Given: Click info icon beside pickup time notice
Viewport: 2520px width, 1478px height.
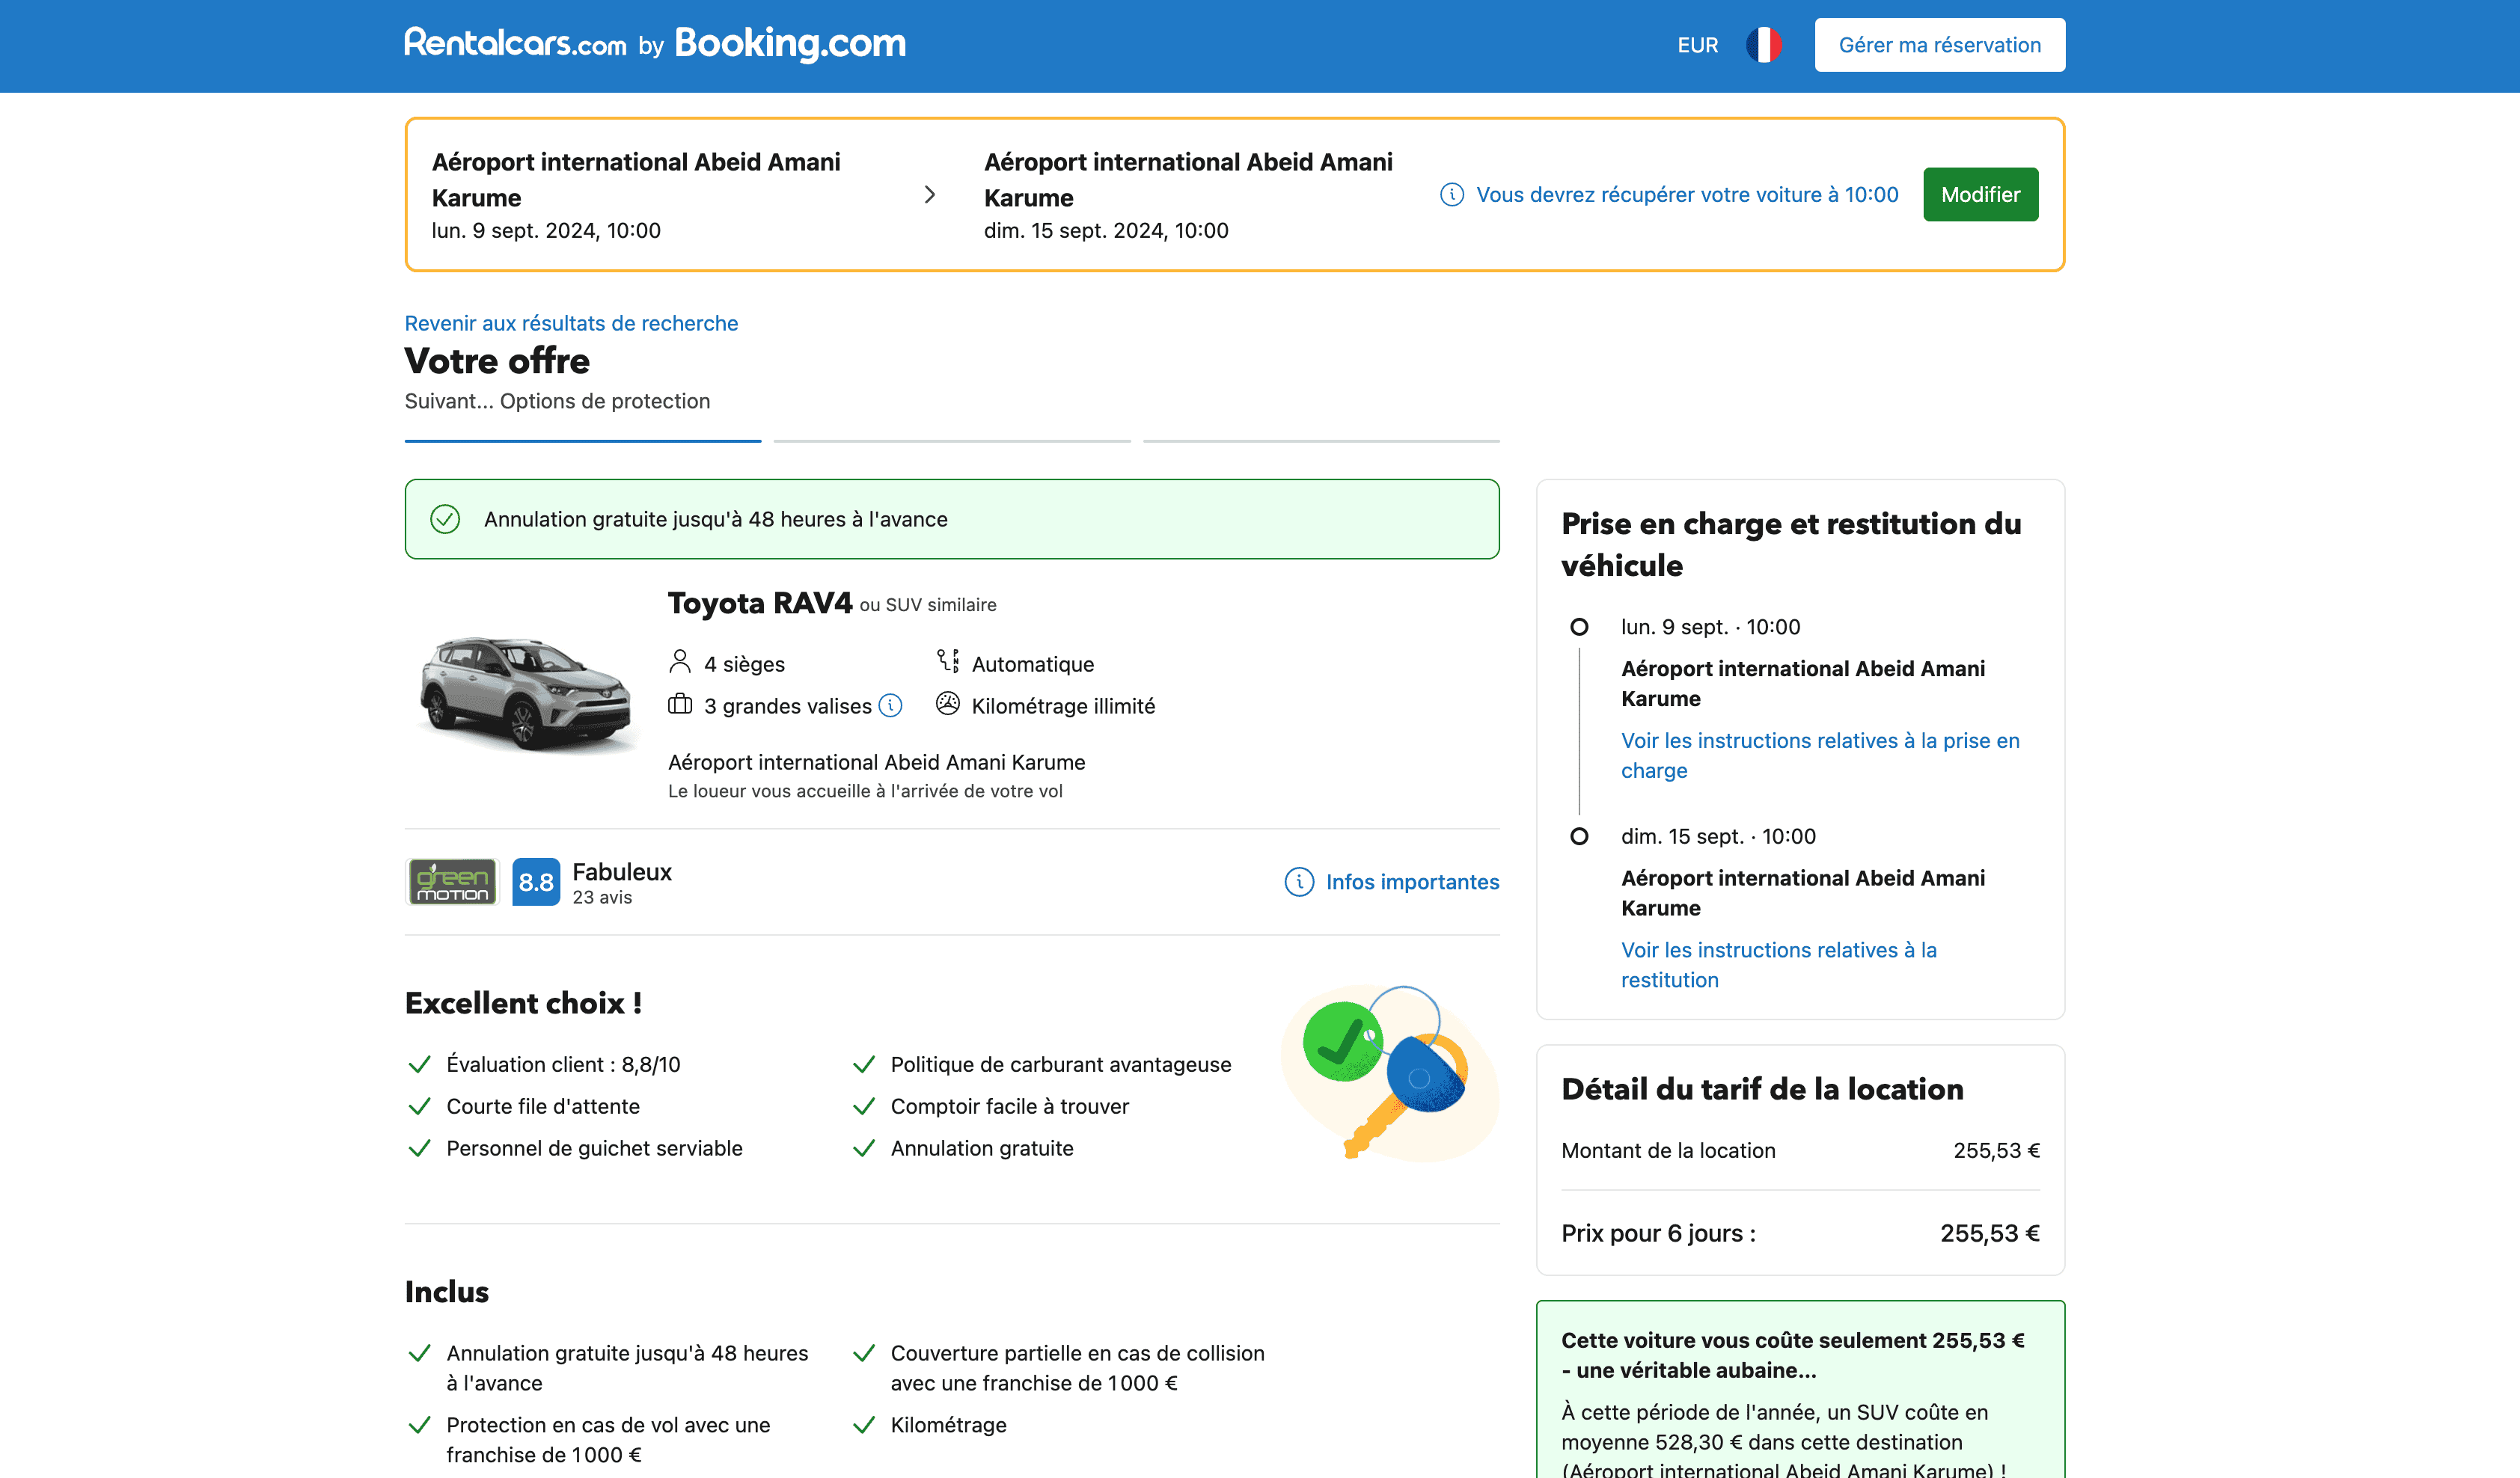Looking at the screenshot, I should [1451, 195].
